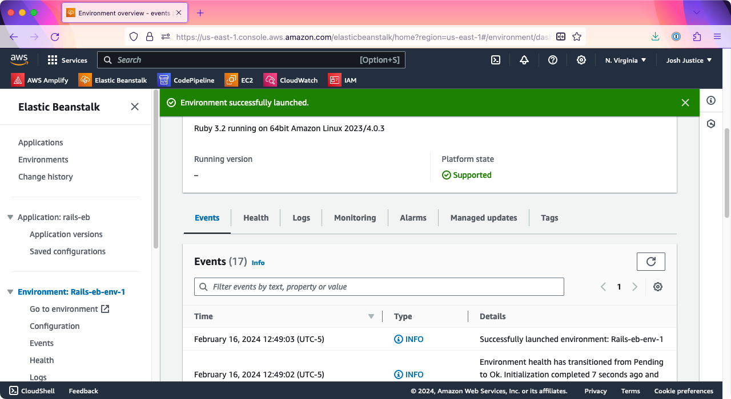Viewport: 731px width, 399px height.
Task: List all browser tabs chevron
Action: (697, 13)
